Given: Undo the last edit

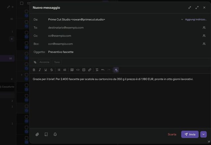Looking at the screenshot, I should 103,70.
